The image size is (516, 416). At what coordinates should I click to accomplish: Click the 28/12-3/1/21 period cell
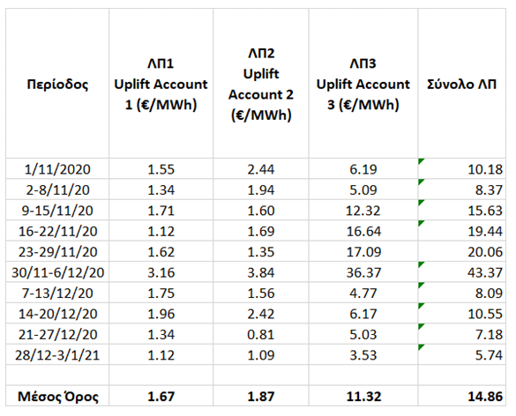coord(57,354)
